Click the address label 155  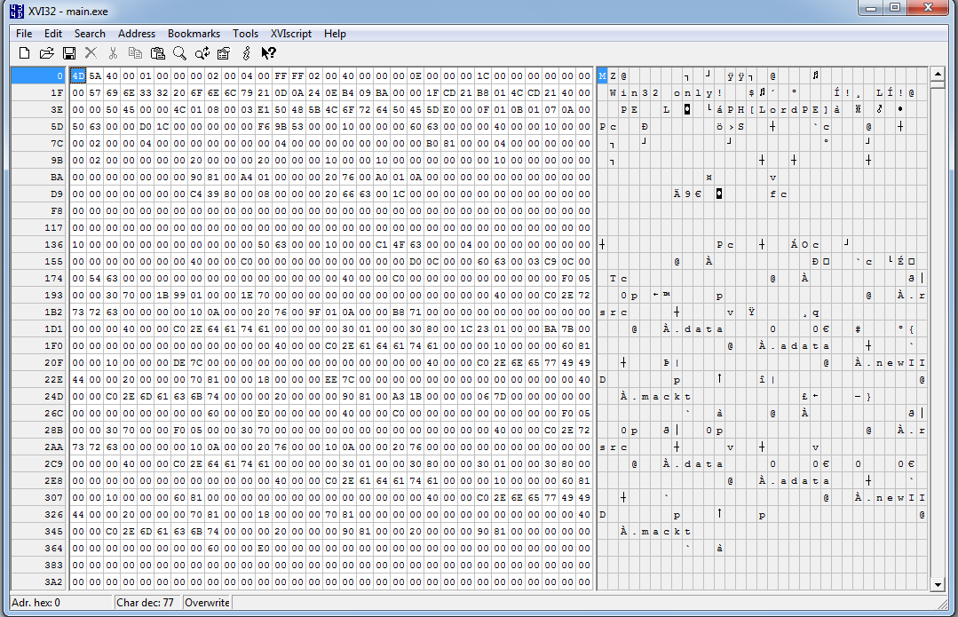[54, 262]
